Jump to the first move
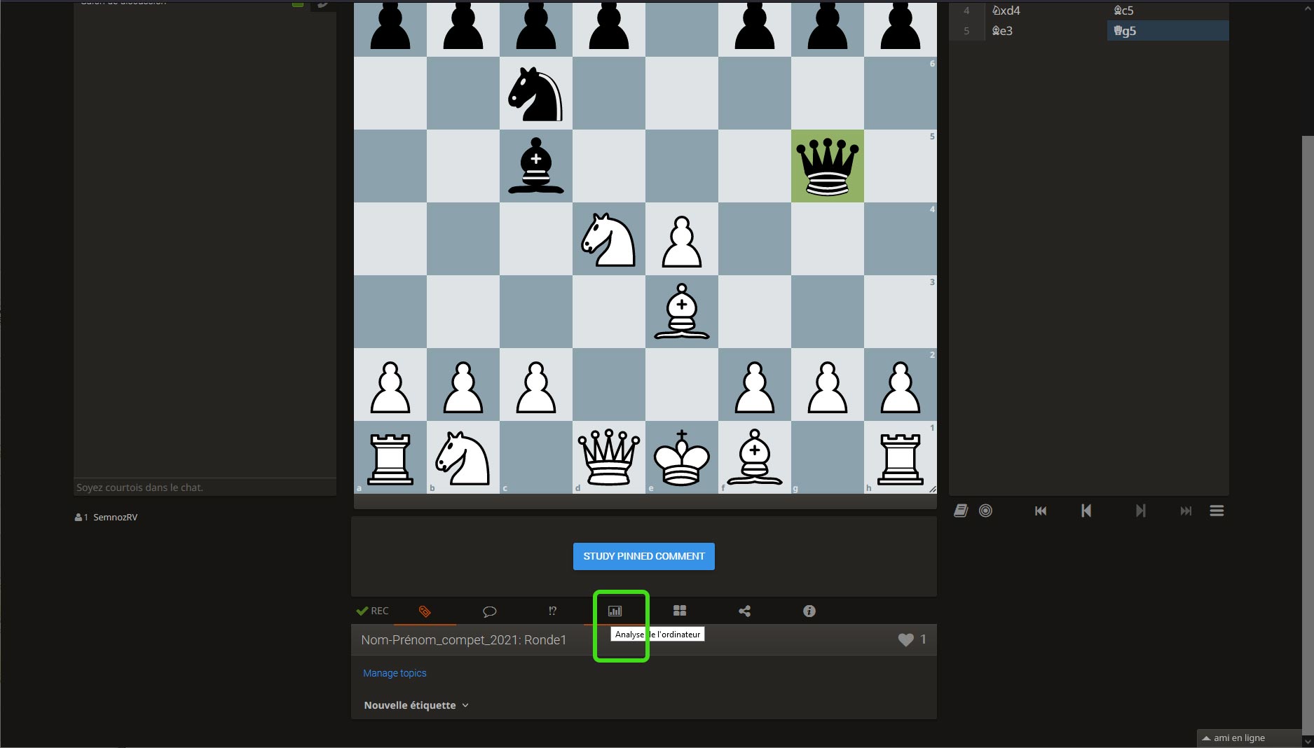This screenshot has height=748, width=1314. point(1041,511)
